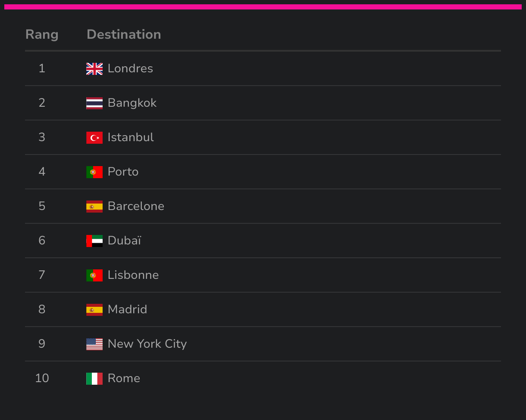Viewport: 526px width, 420px height.
Task: Click rank number 5 in the table
Action: [42, 206]
